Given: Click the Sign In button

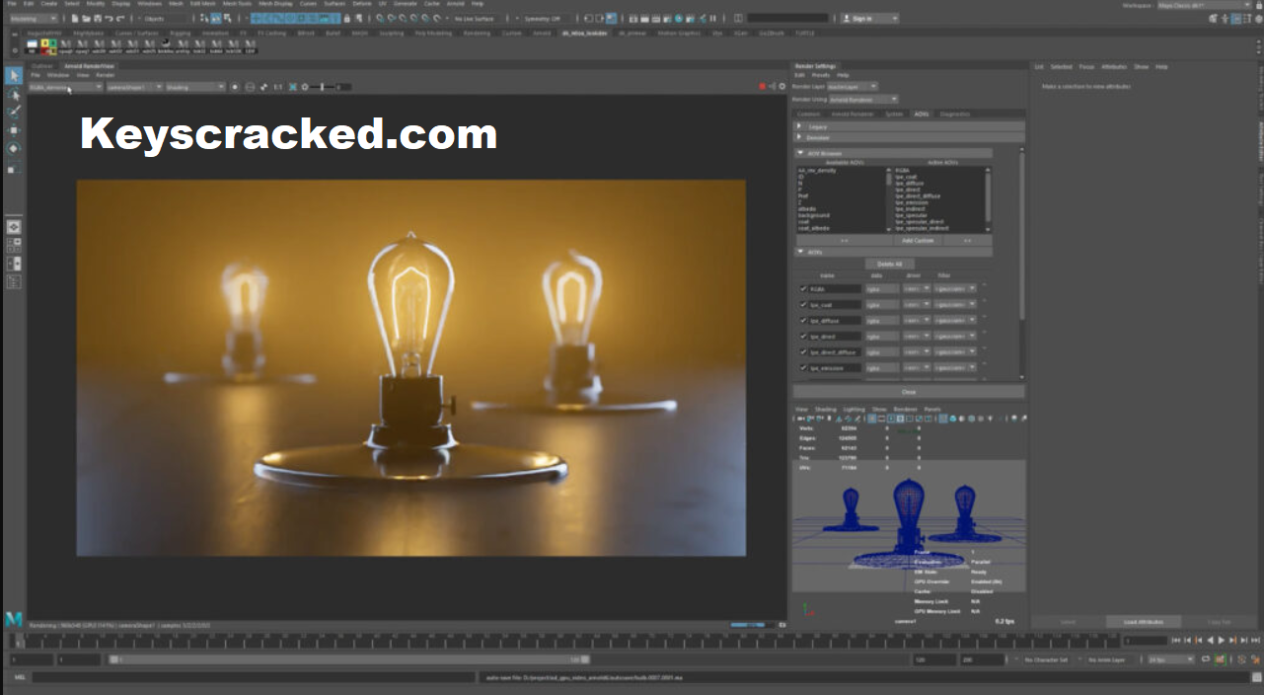Looking at the screenshot, I should pyautogui.click(x=869, y=18).
